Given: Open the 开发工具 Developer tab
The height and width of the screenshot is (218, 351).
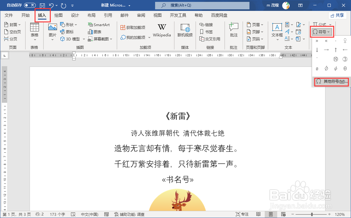Looking at the screenshot, I should [178, 15].
